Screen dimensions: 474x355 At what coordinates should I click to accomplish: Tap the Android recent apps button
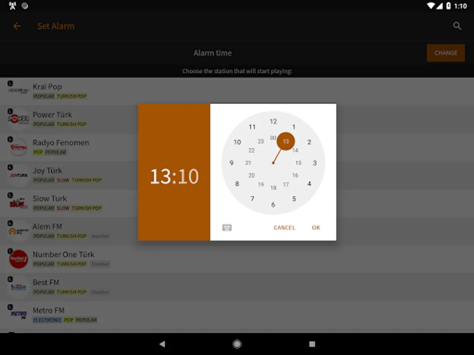pos(312,344)
